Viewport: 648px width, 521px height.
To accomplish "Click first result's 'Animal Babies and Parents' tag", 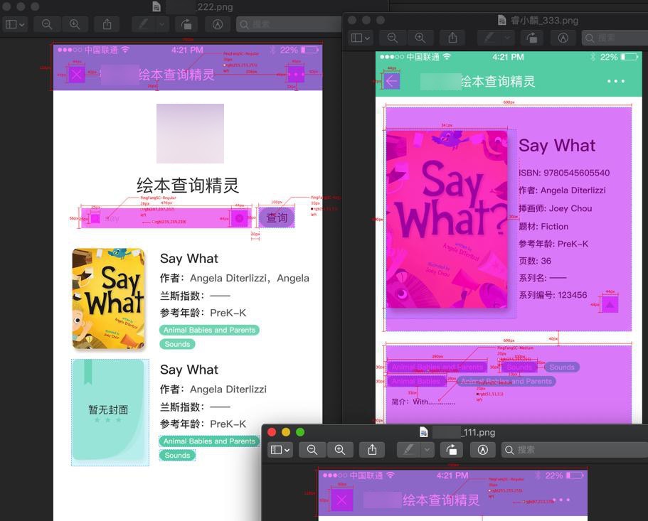I will 210,330.
